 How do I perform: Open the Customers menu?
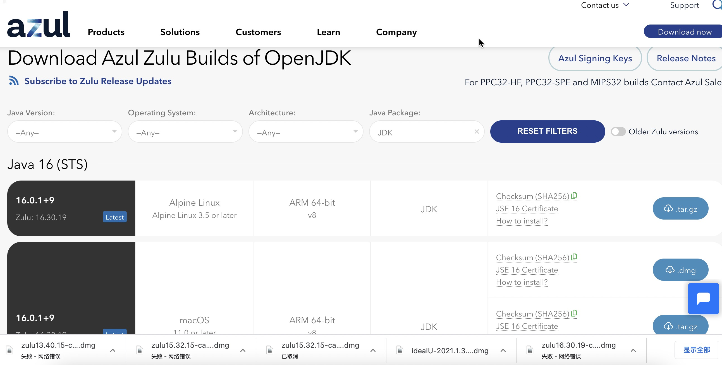coord(258,32)
